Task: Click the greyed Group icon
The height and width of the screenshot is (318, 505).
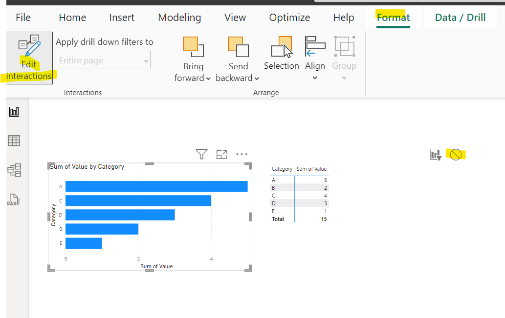Action: (344, 46)
